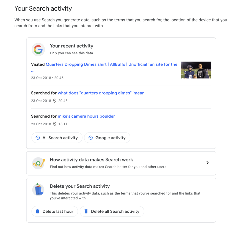
Task: Click the truncated link ellipsis under Visited
Action: tap(33, 71)
